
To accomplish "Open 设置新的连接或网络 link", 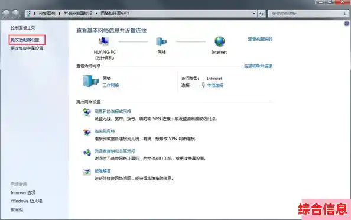I will (x=113, y=111).
